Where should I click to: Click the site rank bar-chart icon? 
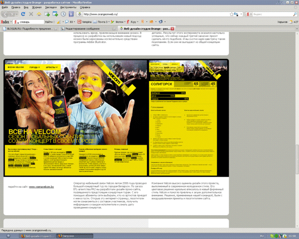click(x=59, y=22)
